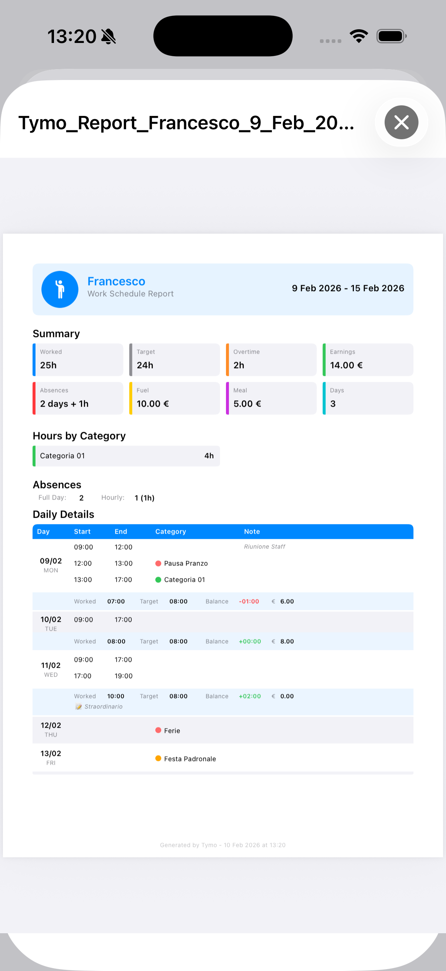Image resolution: width=446 pixels, height=971 pixels.
Task: Tap the +02:00 balance value
Action: 250,696
